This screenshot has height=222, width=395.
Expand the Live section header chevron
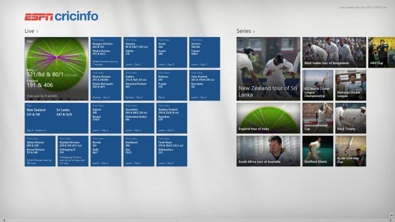point(37,31)
